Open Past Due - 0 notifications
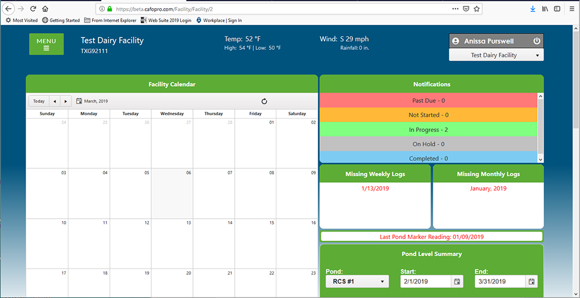This screenshot has width=580, height=298. click(x=428, y=101)
